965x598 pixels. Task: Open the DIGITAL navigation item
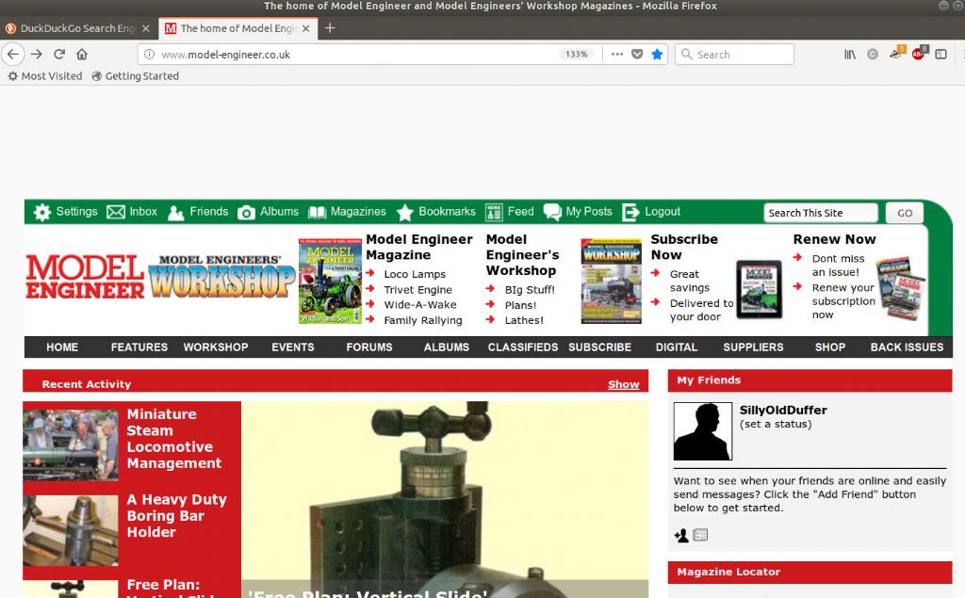tap(677, 347)
